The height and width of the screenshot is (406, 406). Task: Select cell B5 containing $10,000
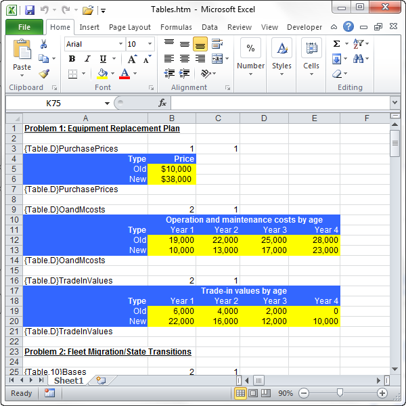[x=172, y=169]
